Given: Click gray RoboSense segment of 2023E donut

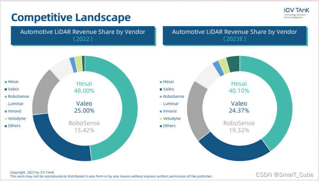Looking at the screenshot, I should pos(196,111).
